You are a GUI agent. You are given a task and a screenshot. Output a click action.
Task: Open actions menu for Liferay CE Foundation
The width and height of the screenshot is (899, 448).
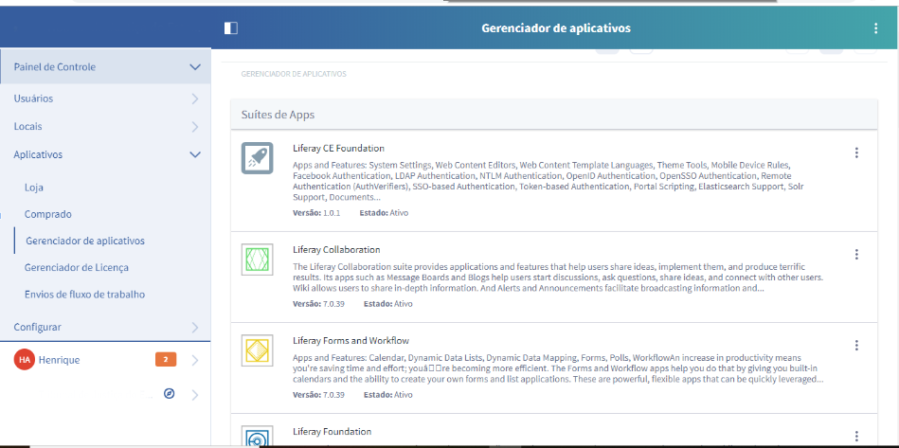coord(856,152)
